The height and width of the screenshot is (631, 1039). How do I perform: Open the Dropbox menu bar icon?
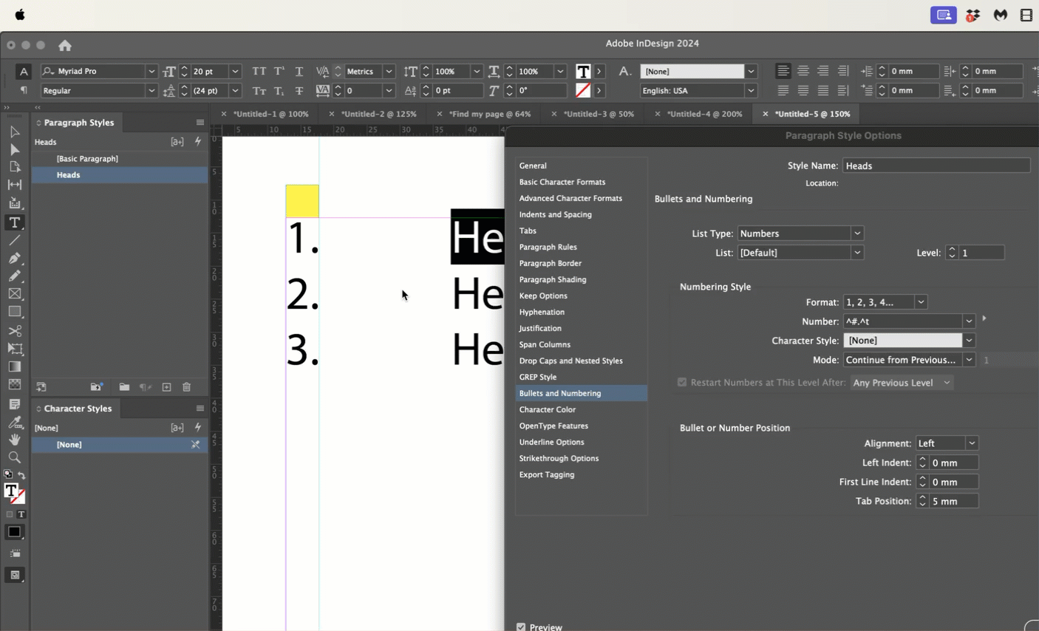[x=973, y=15]
